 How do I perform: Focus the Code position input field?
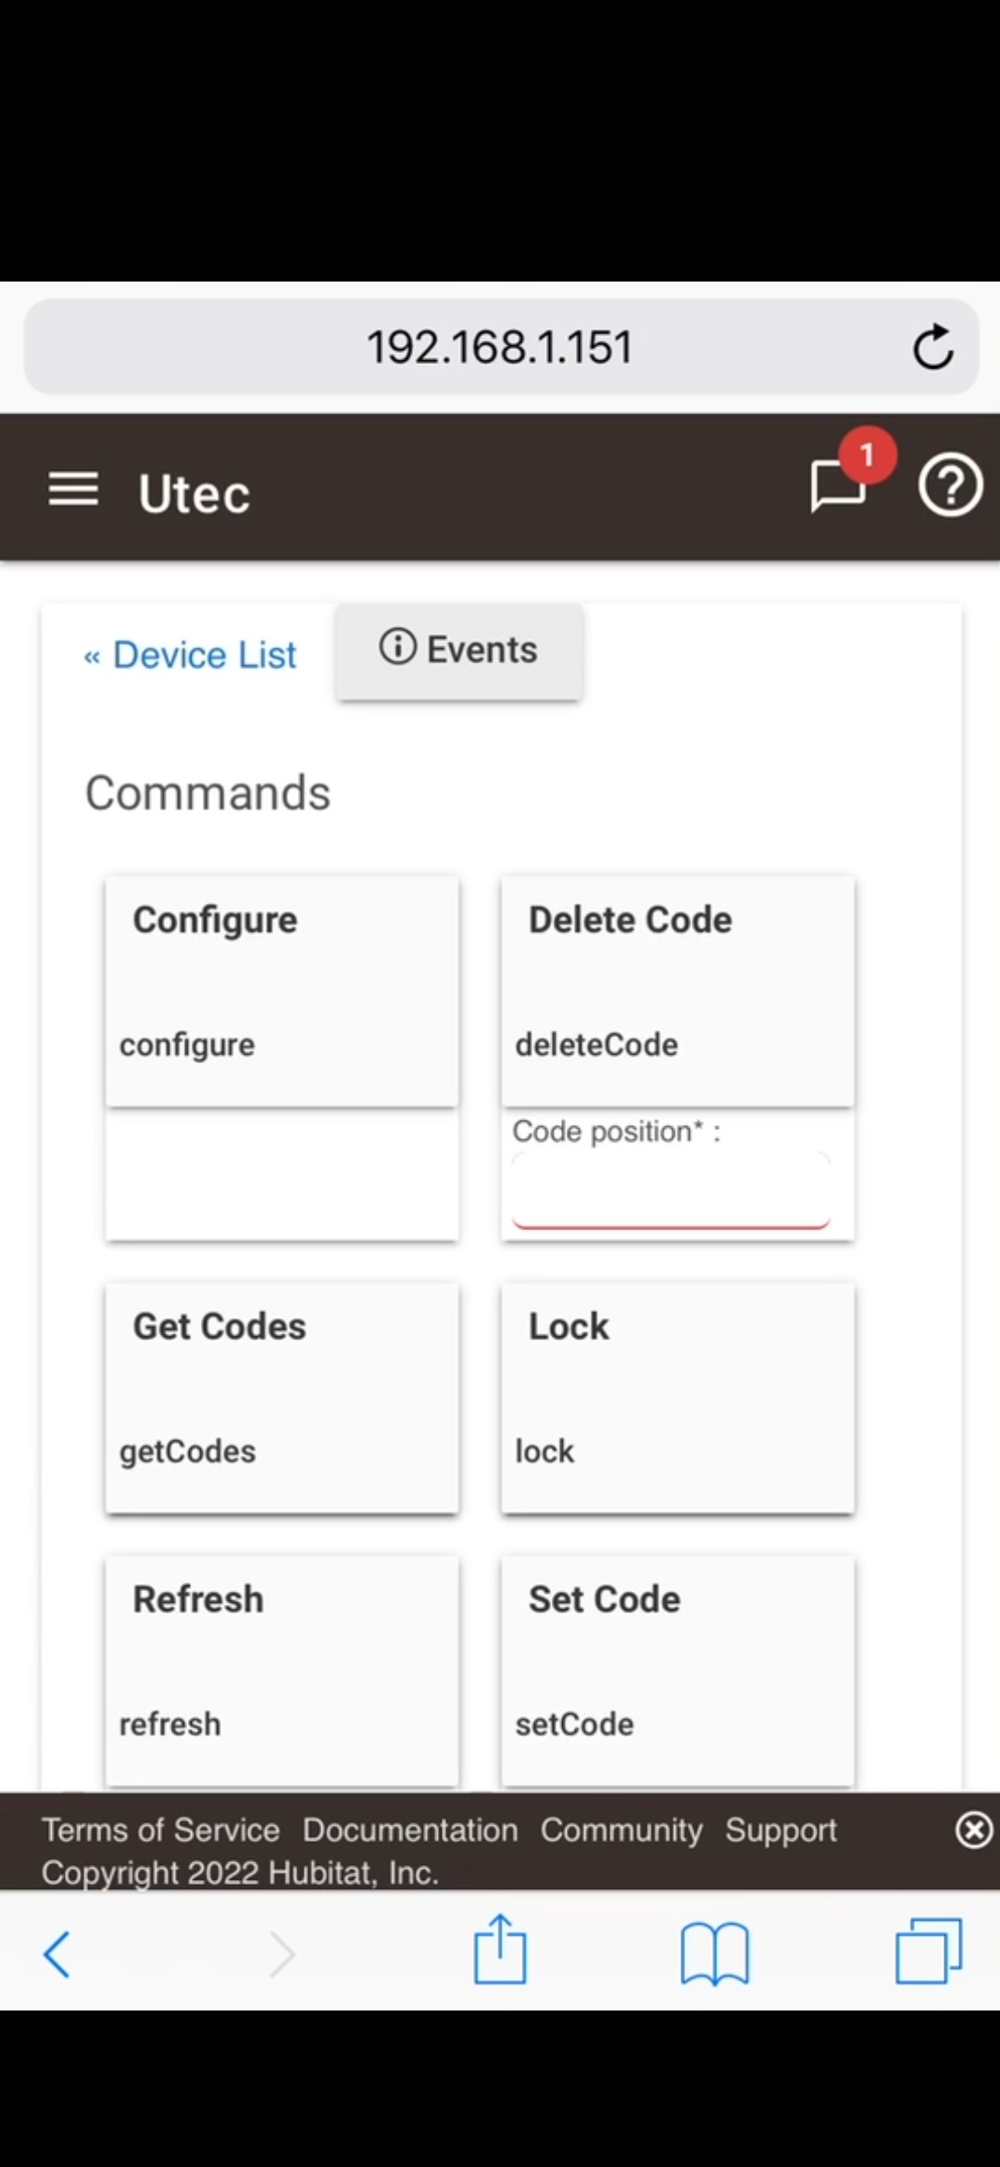671,1190
